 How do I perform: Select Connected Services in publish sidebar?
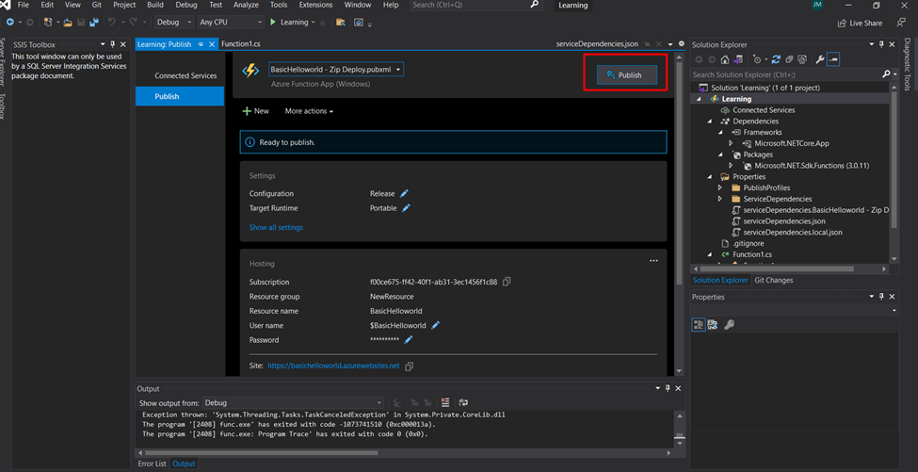tap(185, 75)
